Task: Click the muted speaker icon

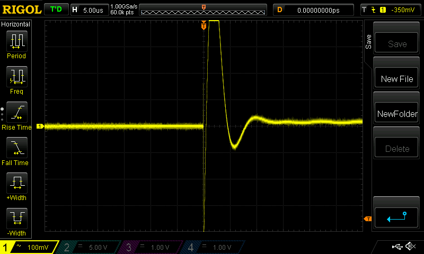Action: coord(410,246)
